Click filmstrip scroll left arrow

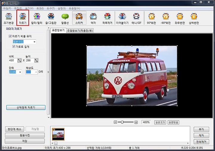[52, 143]
